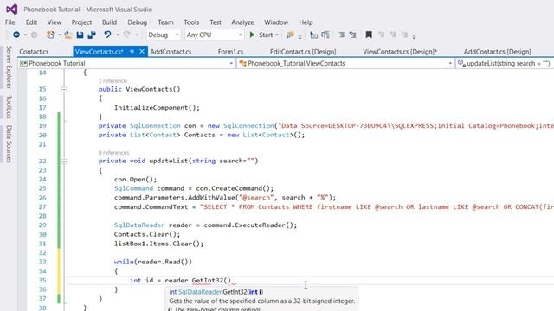Click the New Project toolbar icon
The height and width of the screenshot is (311, 554).
click(x=50, y=35)
